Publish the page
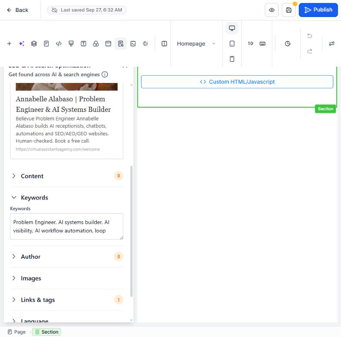The image size is (341, 337). pos(318,10)
